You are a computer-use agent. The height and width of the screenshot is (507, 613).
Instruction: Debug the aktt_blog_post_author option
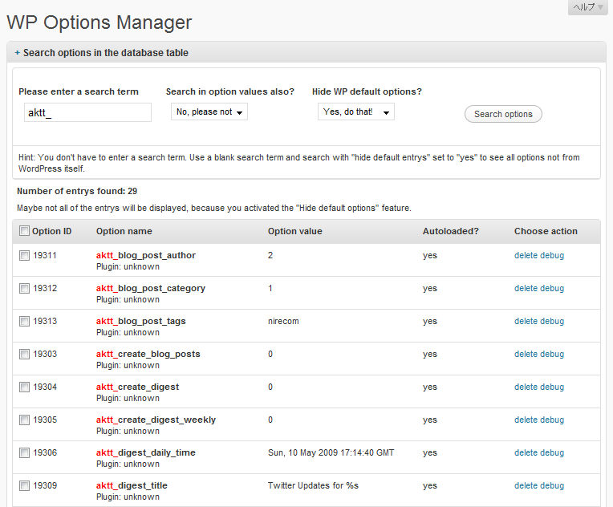pyautogui.click(x=552, y=255)
